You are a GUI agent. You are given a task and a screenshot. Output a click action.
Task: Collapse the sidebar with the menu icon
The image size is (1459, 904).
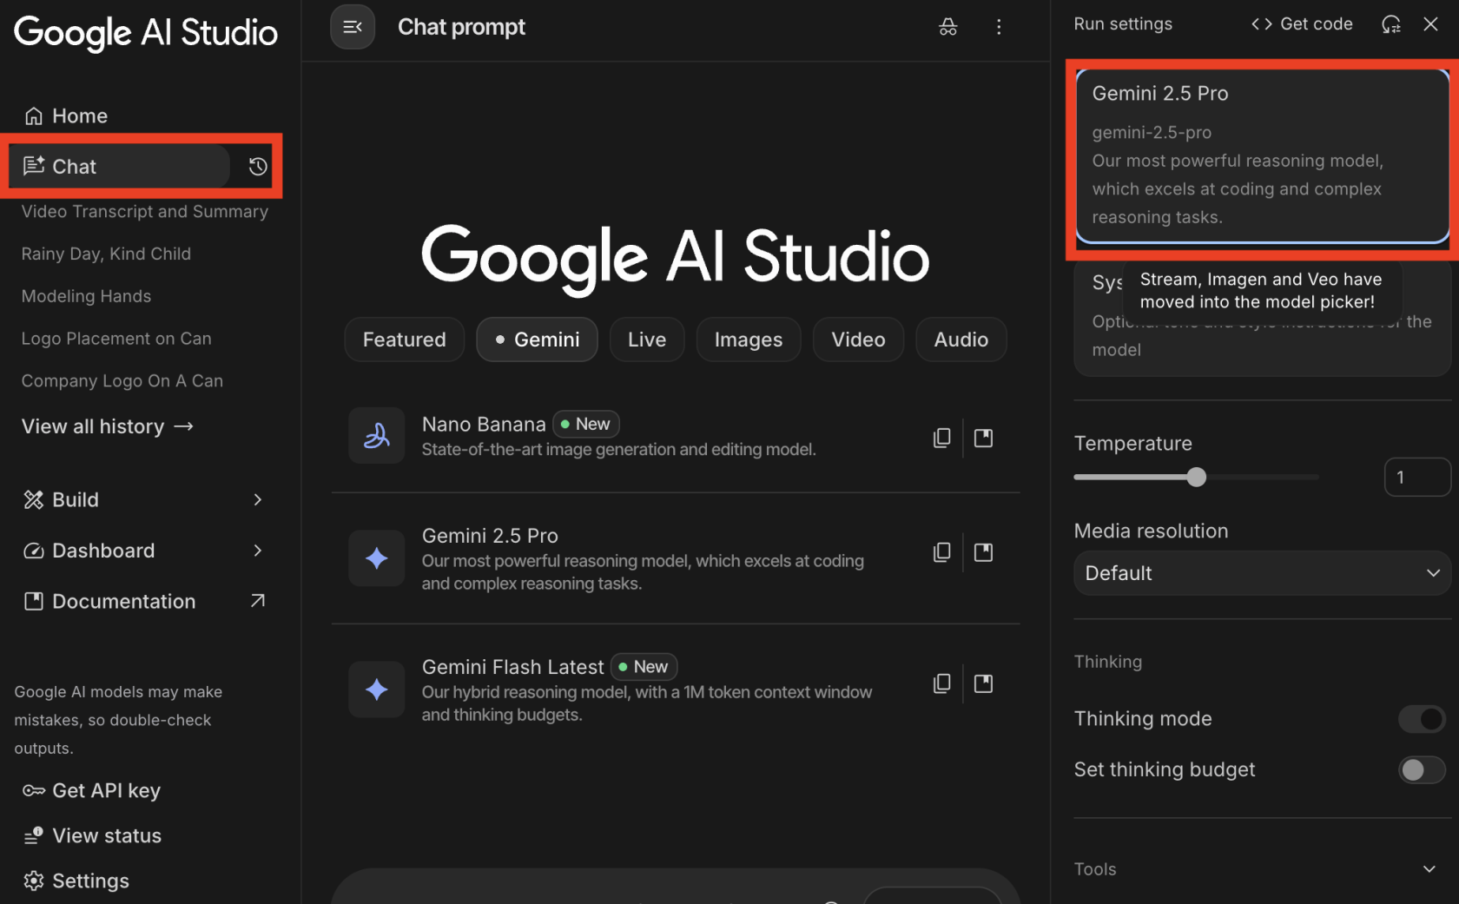pyautogui.click(x=352, y=27)
